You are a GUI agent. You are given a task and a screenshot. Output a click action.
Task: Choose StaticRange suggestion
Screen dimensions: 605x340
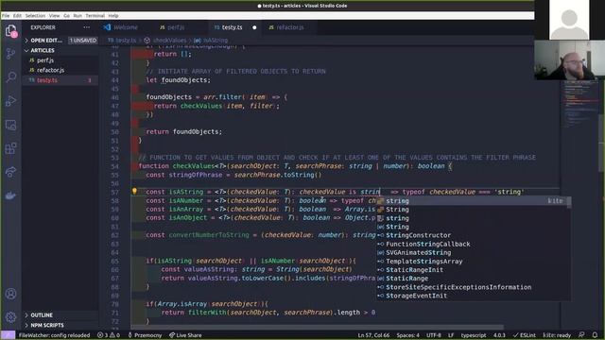pyautogui.click(x=406, y=279)
